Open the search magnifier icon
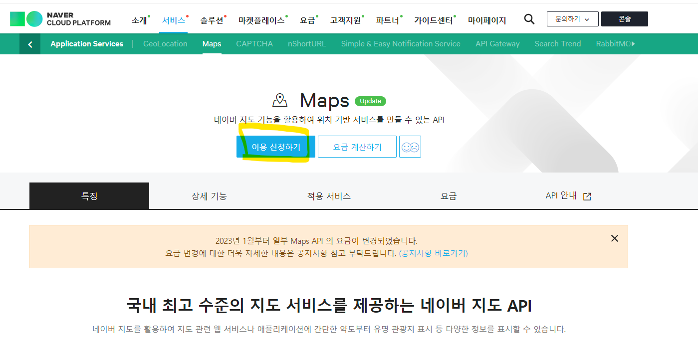The width and height of the screenshot is (698, 363). click(x=529, y=19)
